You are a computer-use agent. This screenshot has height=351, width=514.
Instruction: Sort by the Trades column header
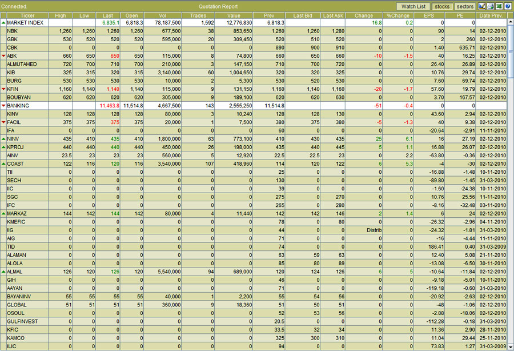point(198,15)
